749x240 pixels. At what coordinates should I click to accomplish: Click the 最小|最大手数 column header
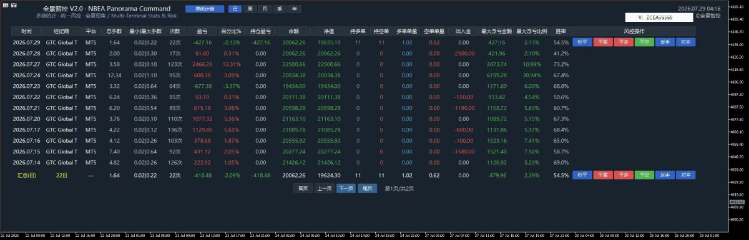click(x=145, y=31)
